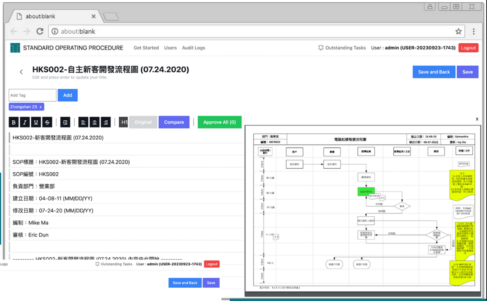
Task: Click the large Save button at top right
Action: [x=468, y=72]
